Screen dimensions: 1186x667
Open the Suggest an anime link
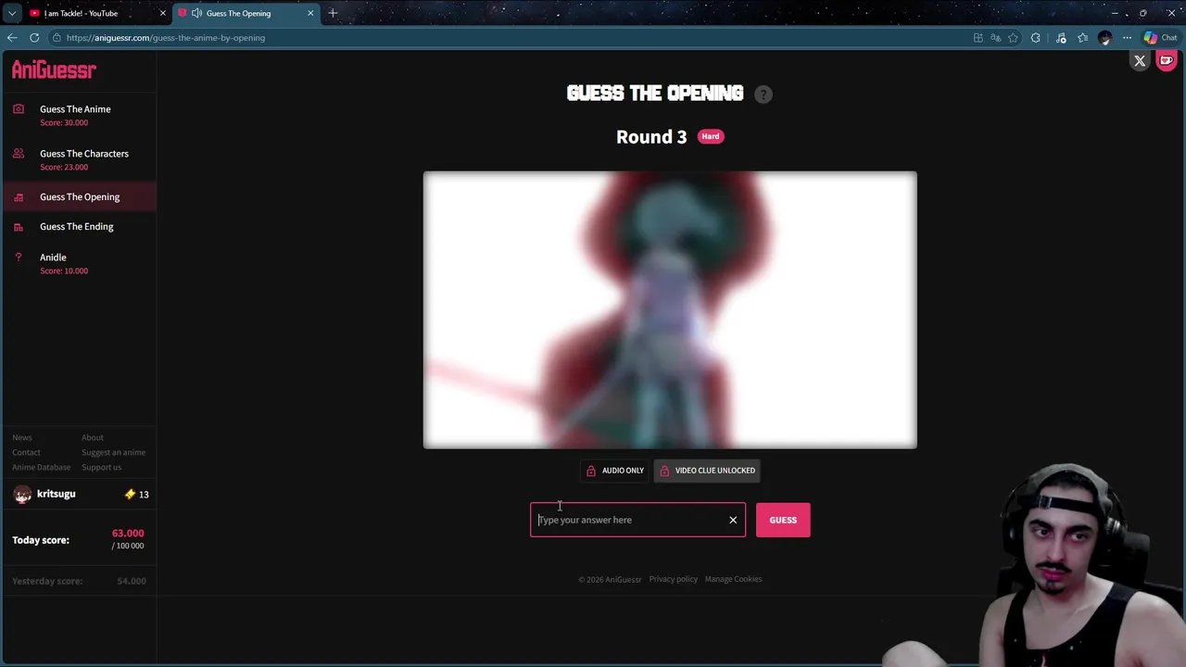(113, 453)
